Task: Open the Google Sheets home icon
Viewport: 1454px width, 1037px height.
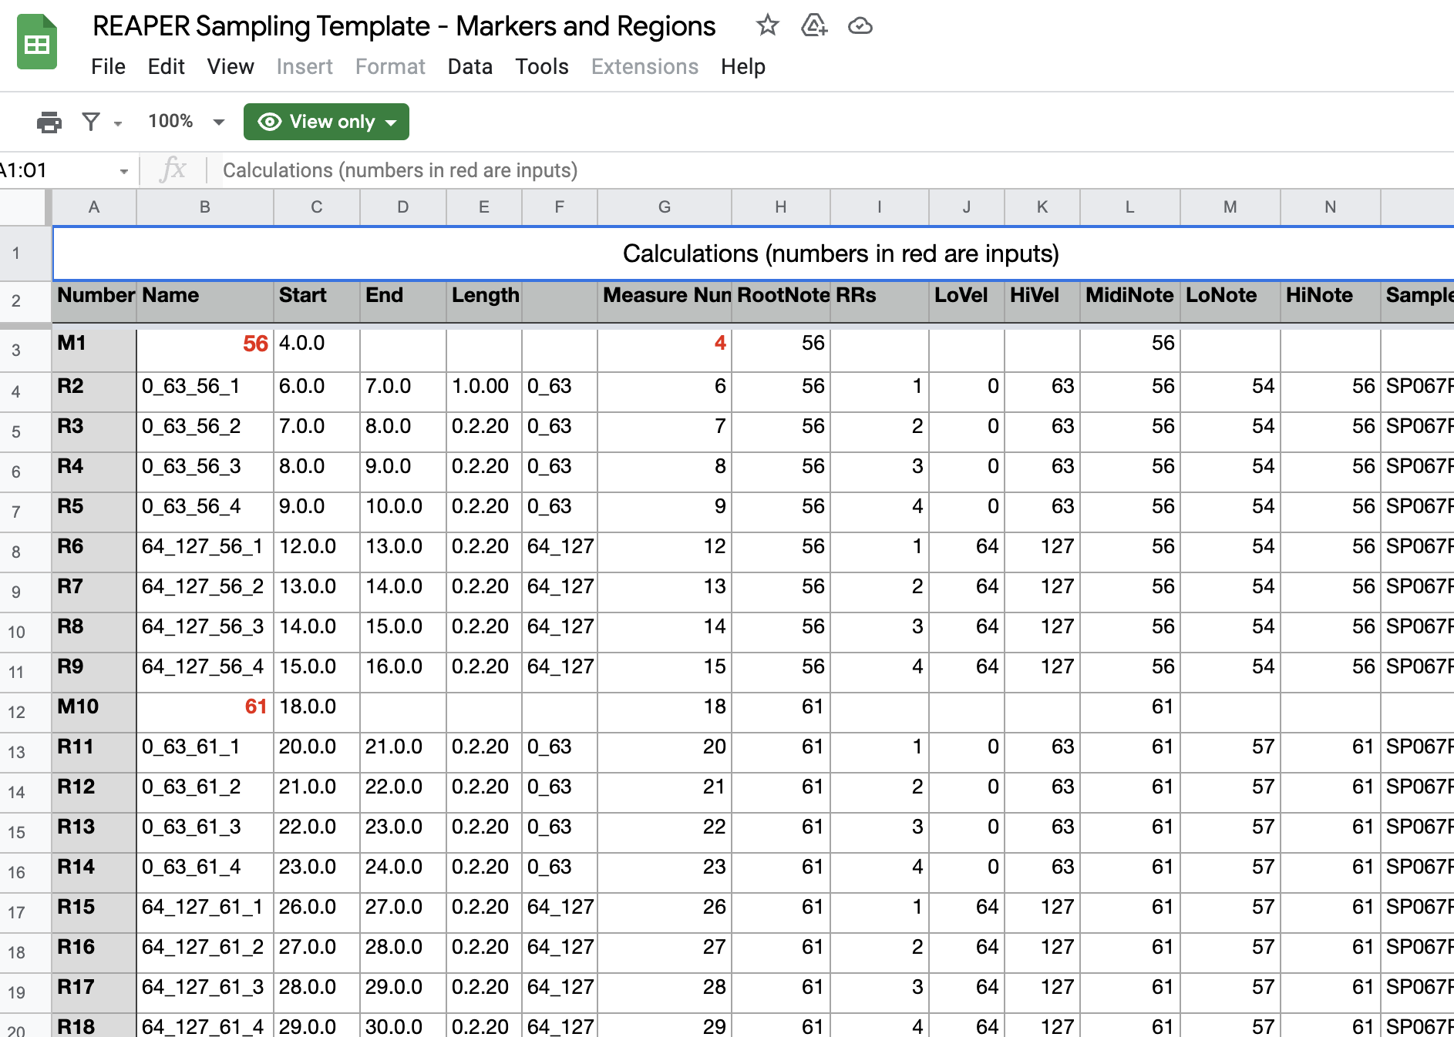Action: (37, 43)
